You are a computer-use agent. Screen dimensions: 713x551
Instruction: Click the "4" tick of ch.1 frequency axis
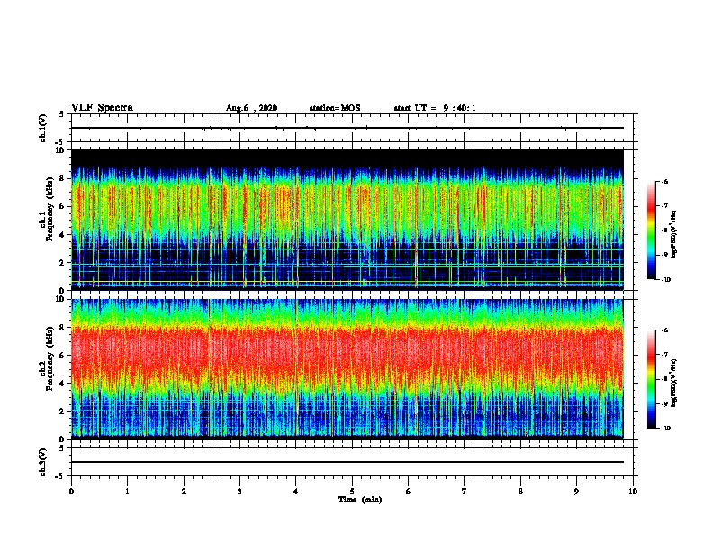tap(62, 235)
